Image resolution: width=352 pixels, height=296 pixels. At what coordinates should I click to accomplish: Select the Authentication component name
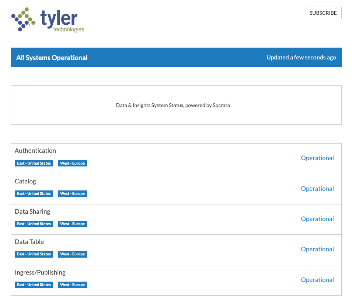pos(35,151)
